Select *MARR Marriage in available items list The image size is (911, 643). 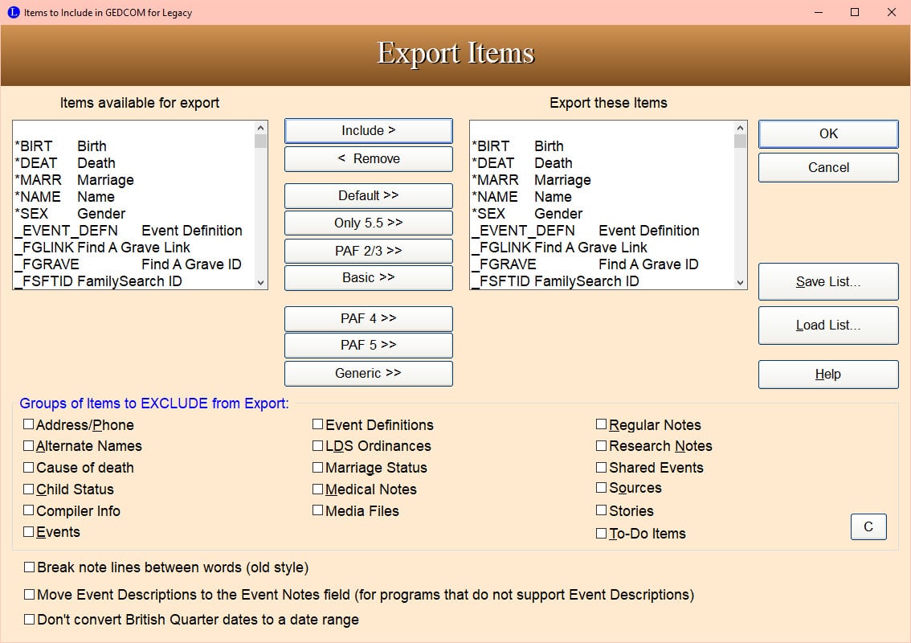75,180
